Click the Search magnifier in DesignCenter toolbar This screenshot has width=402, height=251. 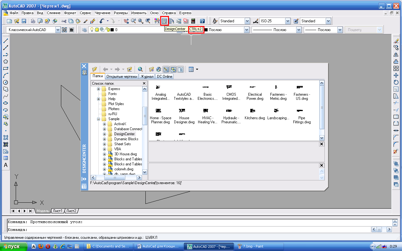(140, 69)
